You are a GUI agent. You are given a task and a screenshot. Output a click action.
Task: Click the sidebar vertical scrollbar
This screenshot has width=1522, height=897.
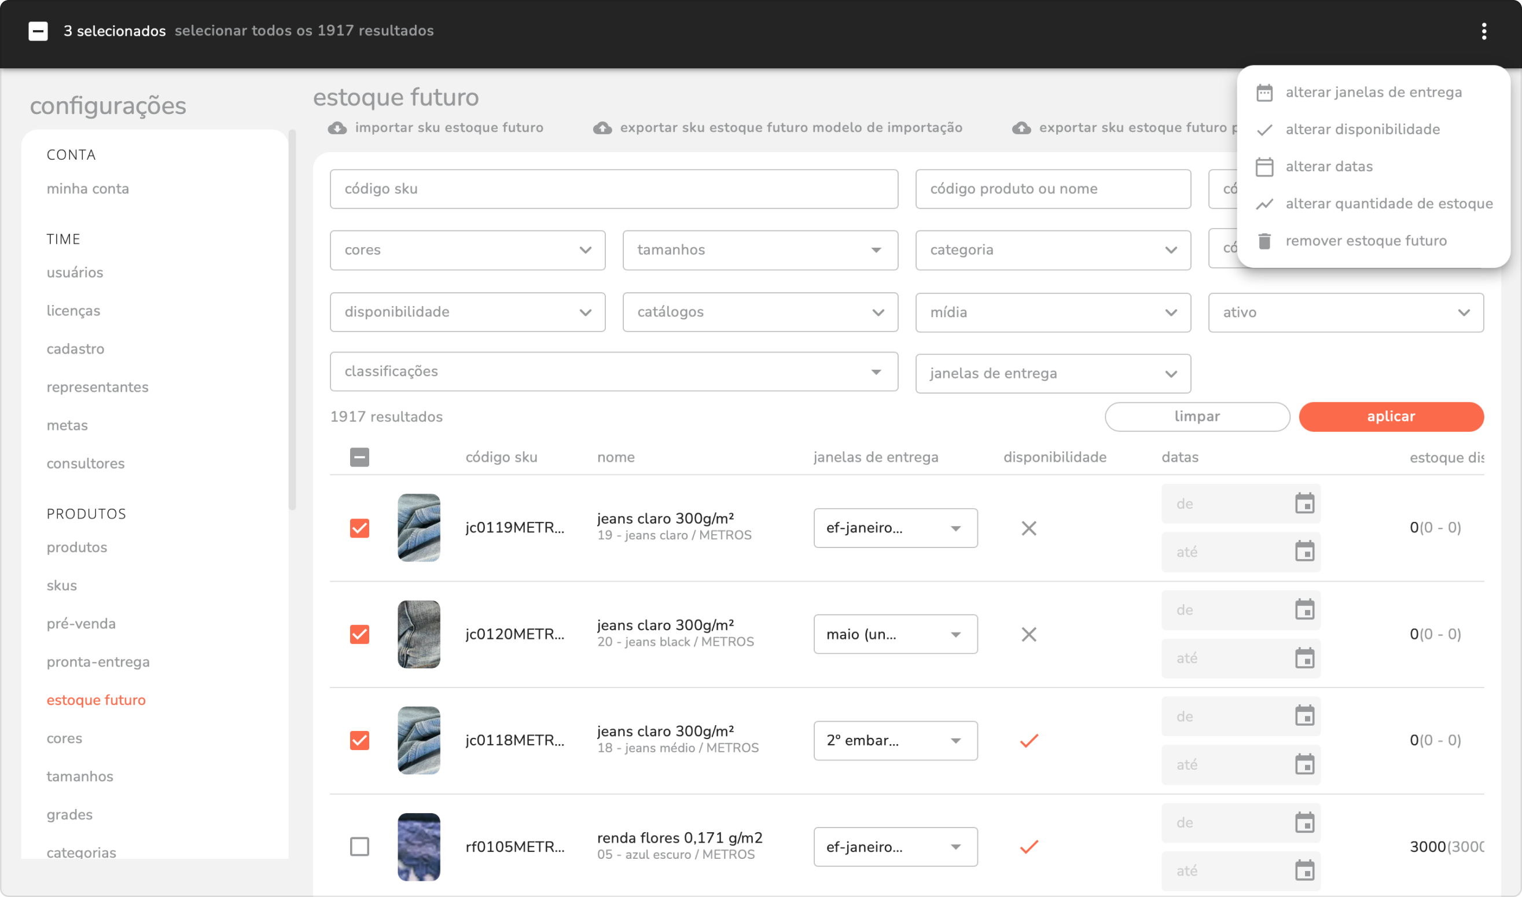click(x=292, y=321)
